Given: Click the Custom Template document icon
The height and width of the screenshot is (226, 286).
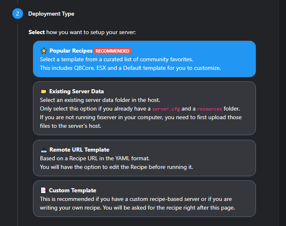Looking at the screenshot, I should click(x=43, y=190).
